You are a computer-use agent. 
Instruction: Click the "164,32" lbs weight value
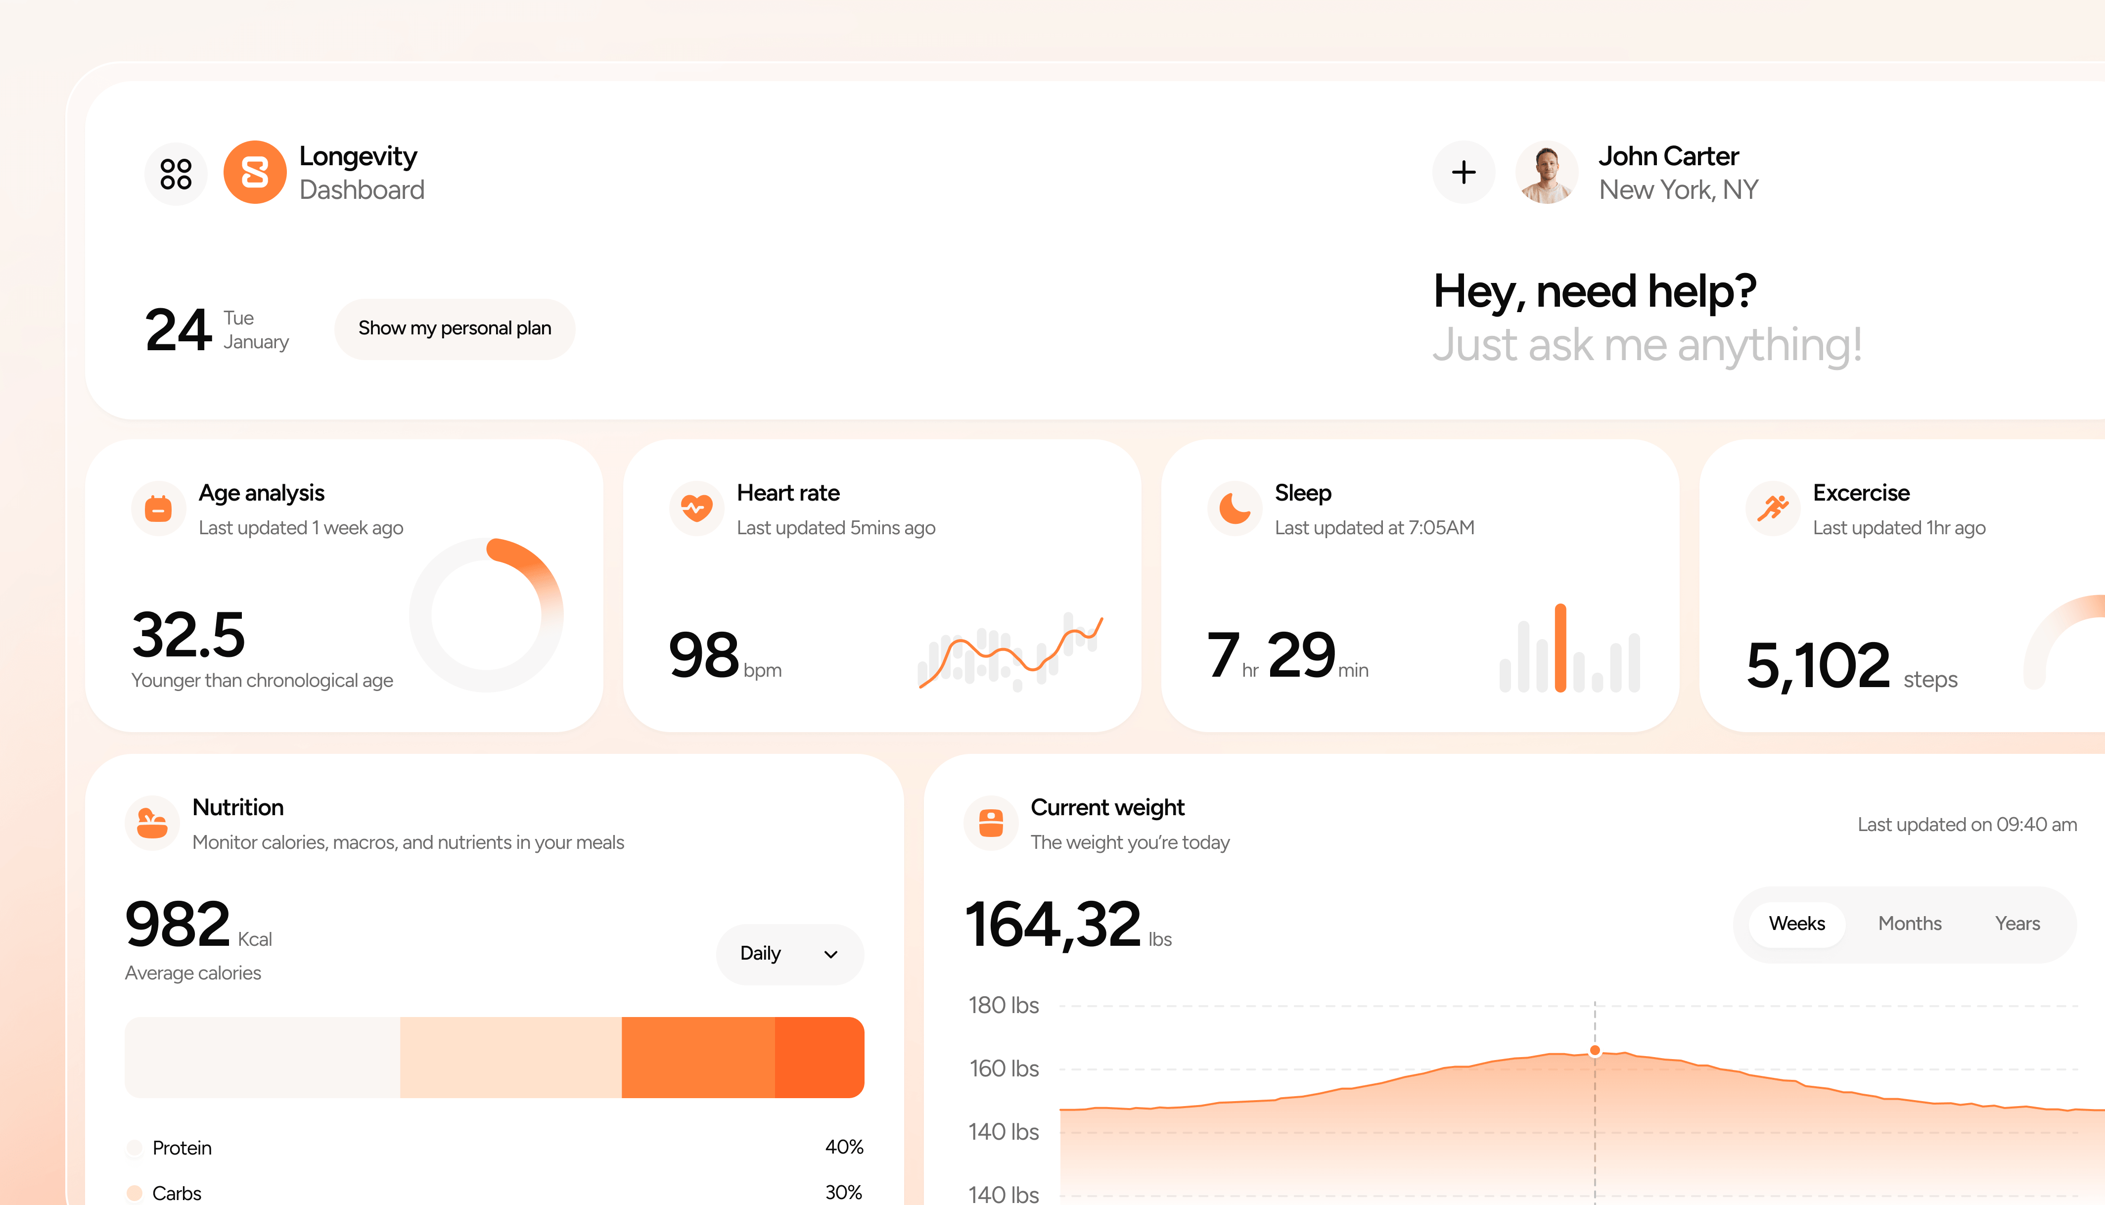tap(1052, 925)
